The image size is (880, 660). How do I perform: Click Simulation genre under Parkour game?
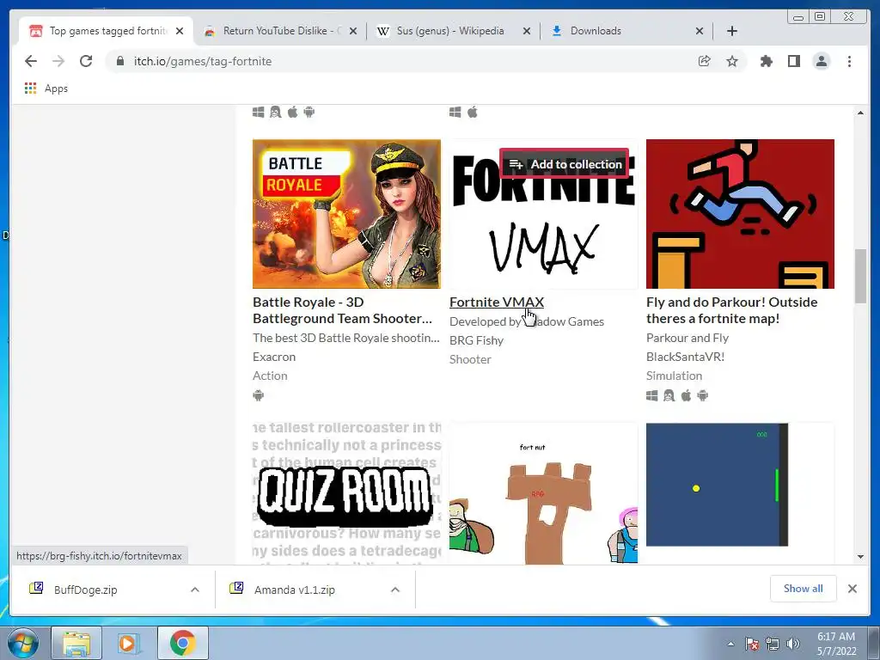(674, 376)
